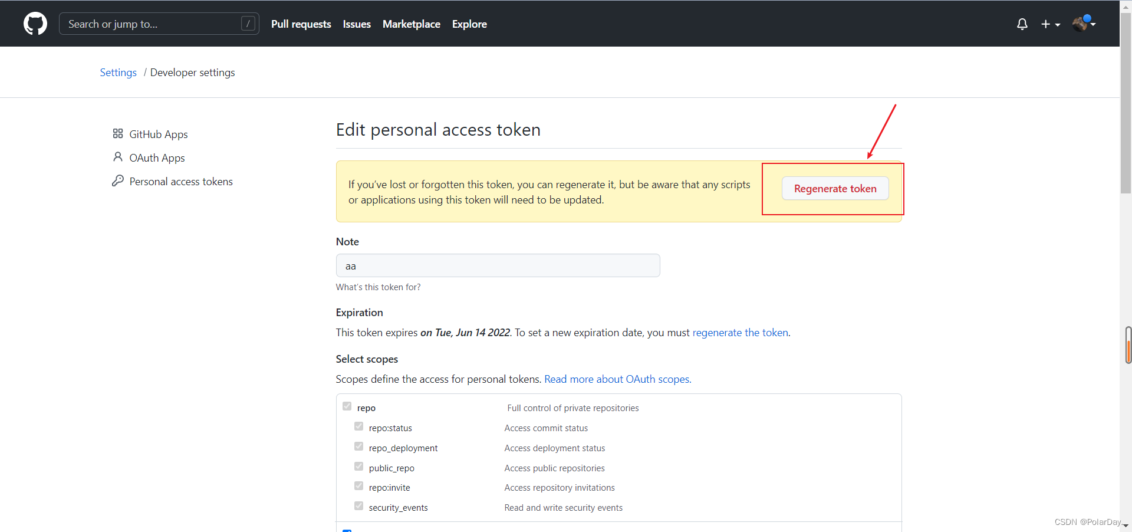The image size is (1132, 532).
Task: Go to Settings breadcrumb link
Action: pos(118,73)
